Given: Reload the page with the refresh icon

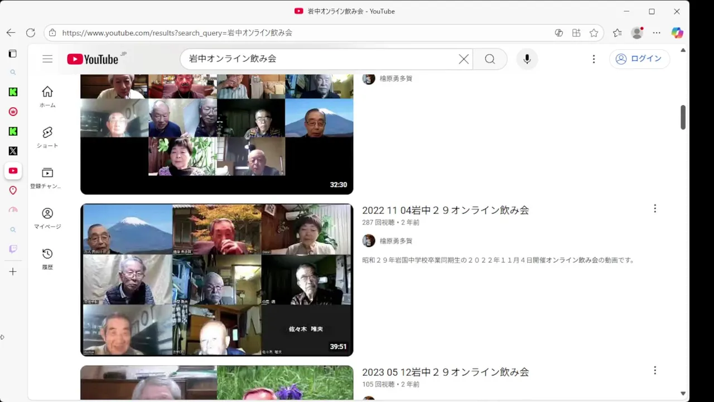Looking at the screenshot, I should 31,33.
